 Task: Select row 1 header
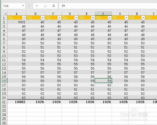4,18
